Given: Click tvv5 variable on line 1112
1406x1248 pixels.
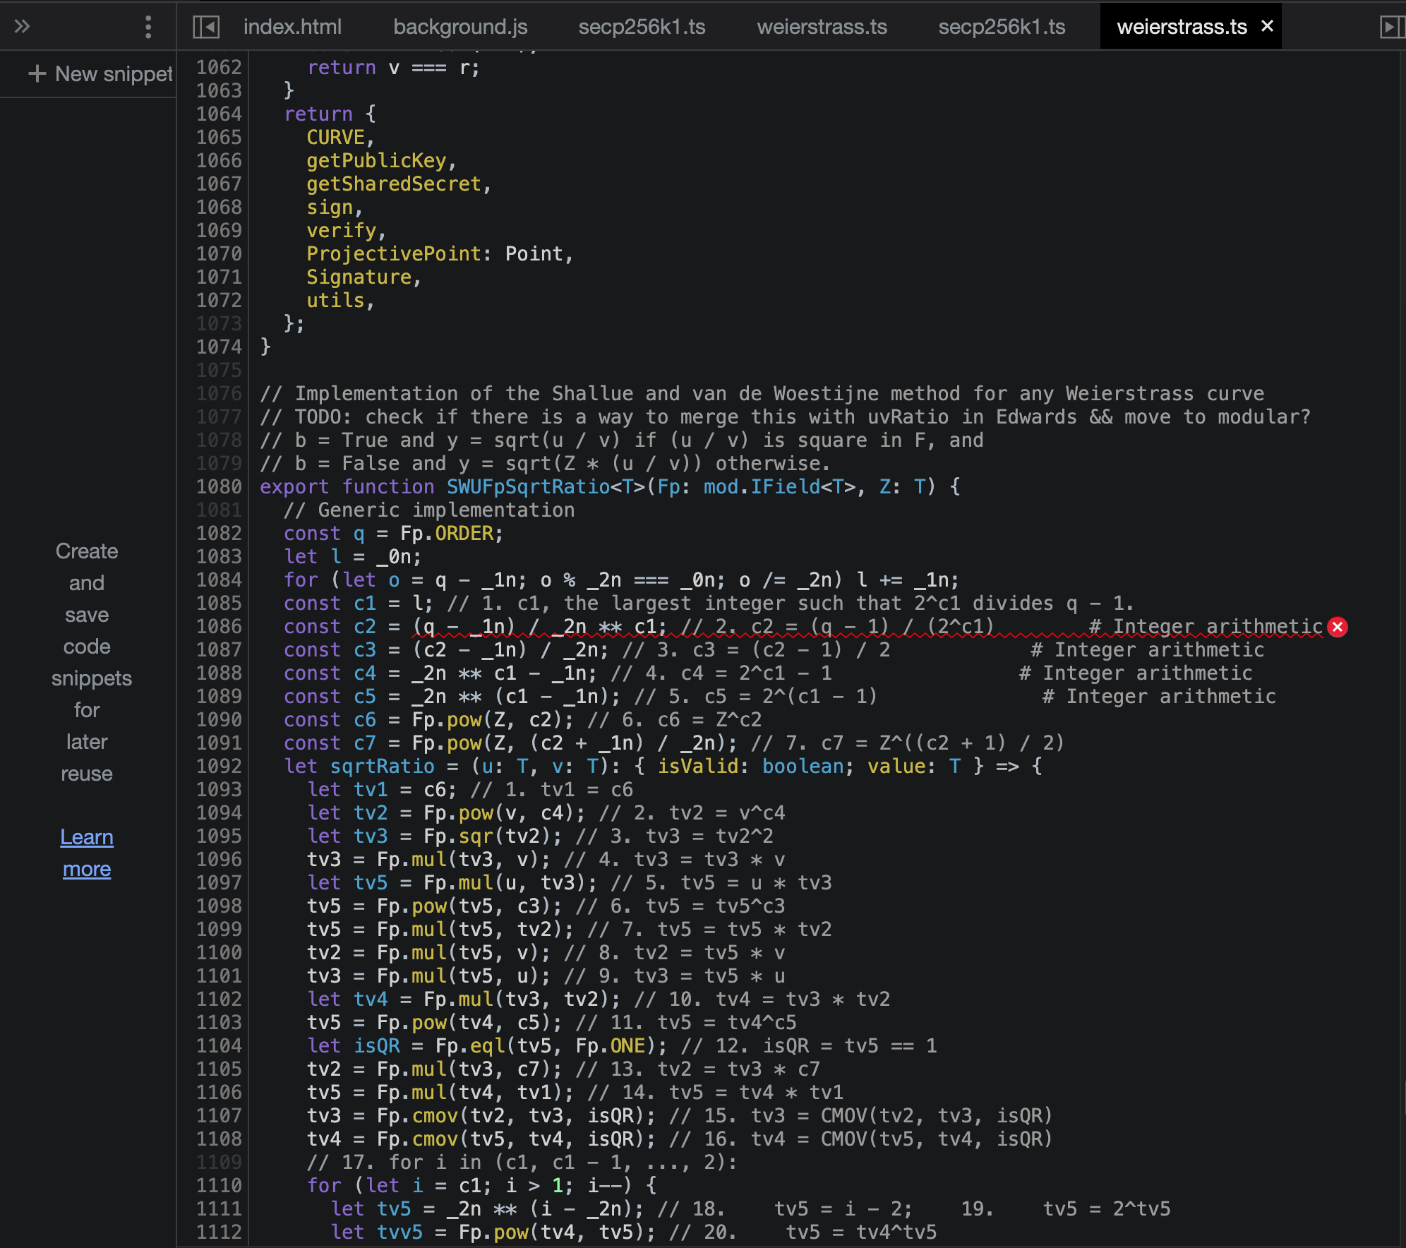Looking at the screenshot, I should (x=400, y=1232).
